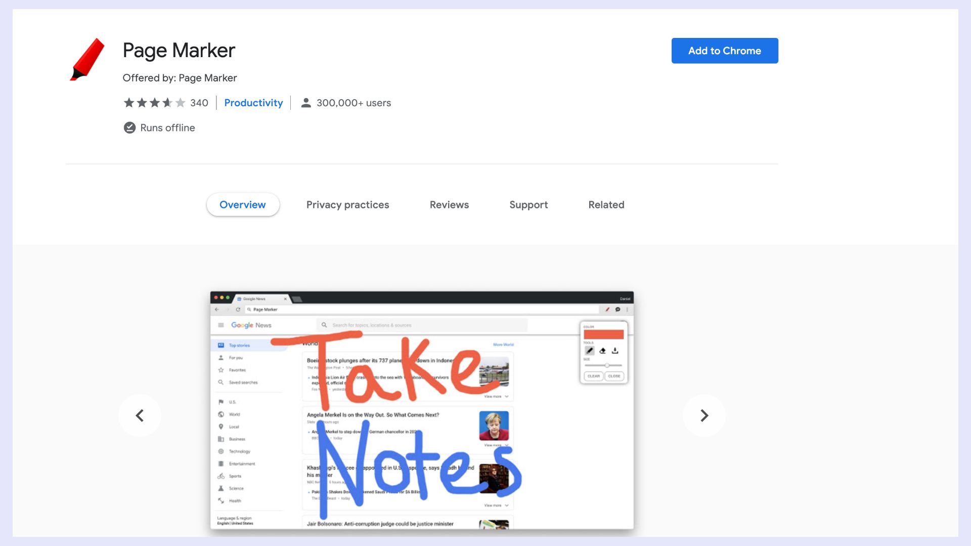The width and height of the screenshot is (971, 546).
Task: Click the pen tool in preview panel
Action: (590, 351)
